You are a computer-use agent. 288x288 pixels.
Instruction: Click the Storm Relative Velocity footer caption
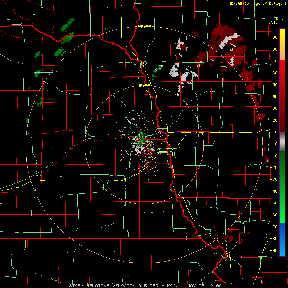click(146, 286)
